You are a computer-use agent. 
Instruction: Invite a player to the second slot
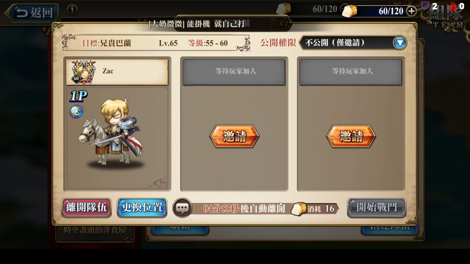pos(234,136)
